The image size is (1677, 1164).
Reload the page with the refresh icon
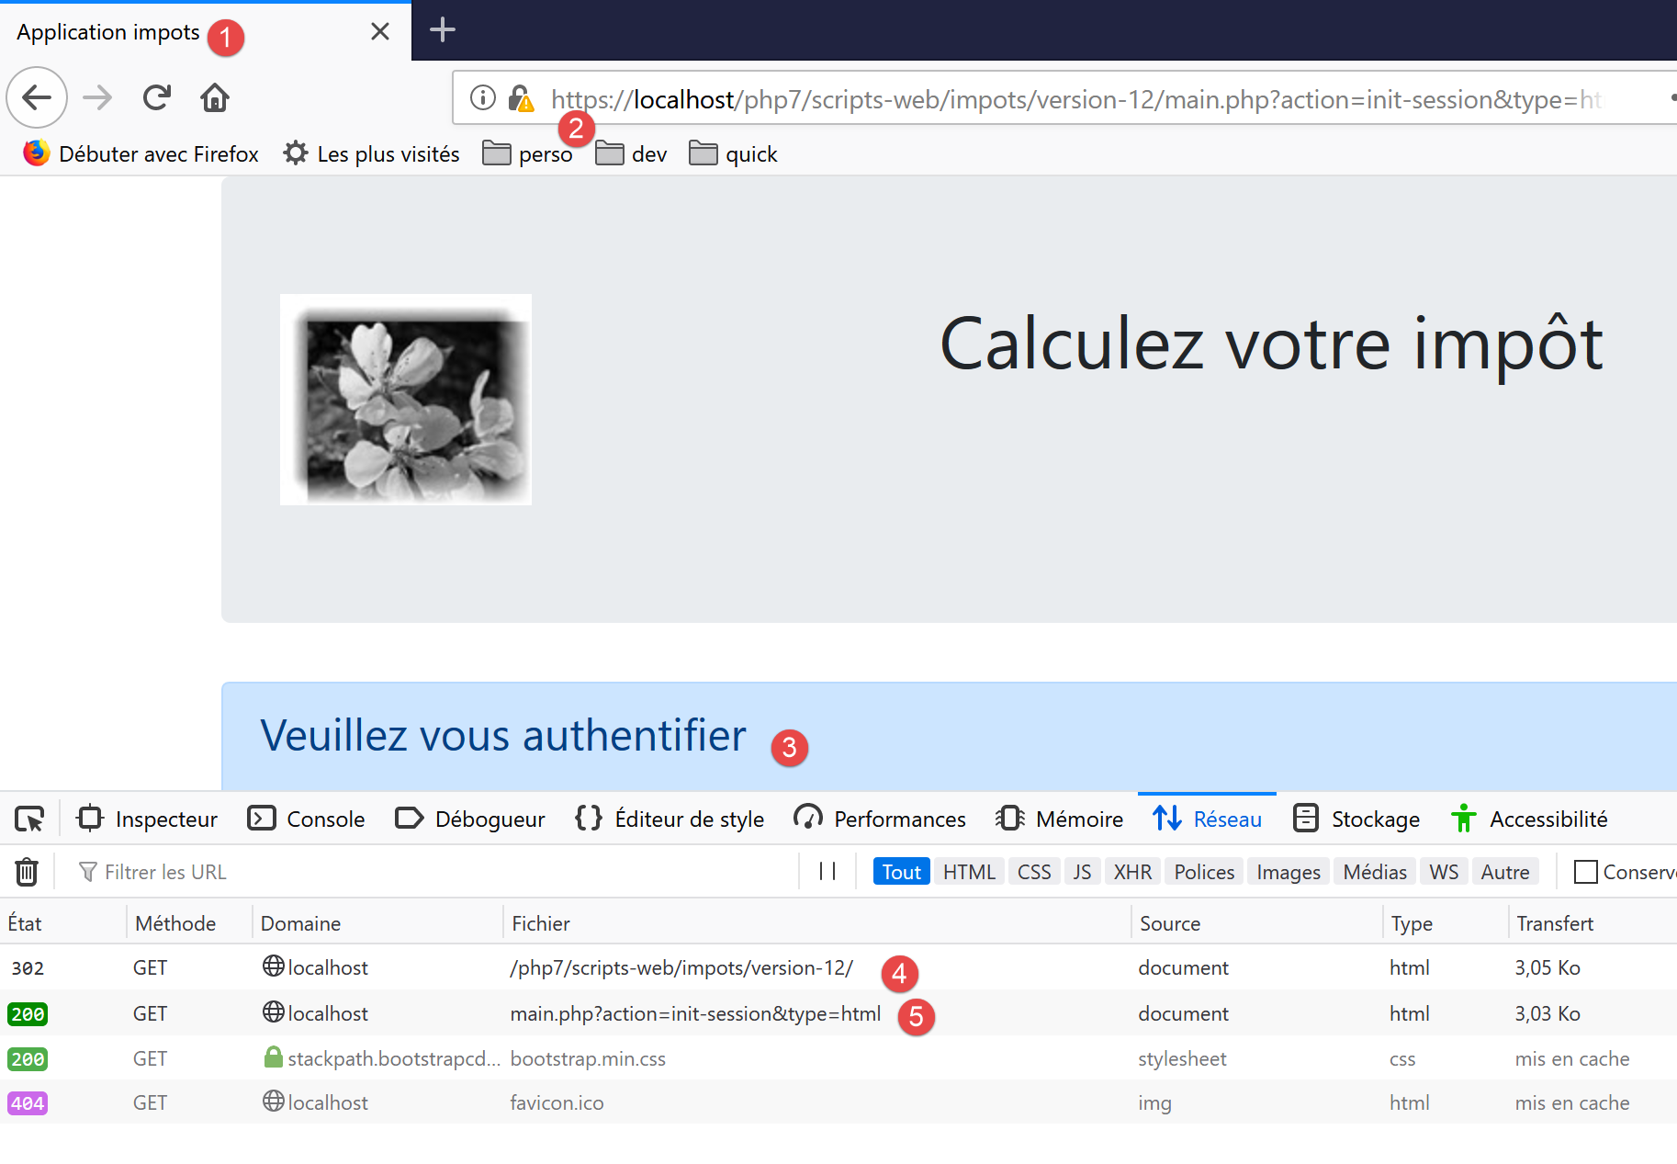(157, 97)
